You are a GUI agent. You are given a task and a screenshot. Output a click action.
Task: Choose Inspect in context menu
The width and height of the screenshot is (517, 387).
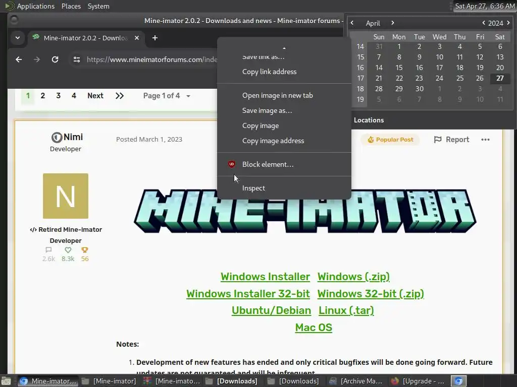point(284,188)
